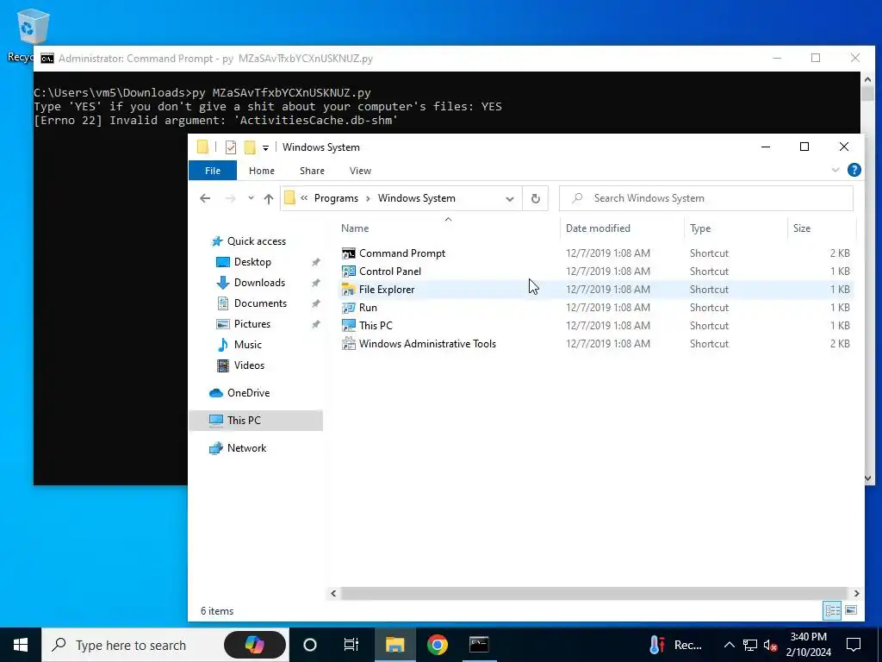Open Explorer help question mark
882x662 pixels.
click(854, 170)
